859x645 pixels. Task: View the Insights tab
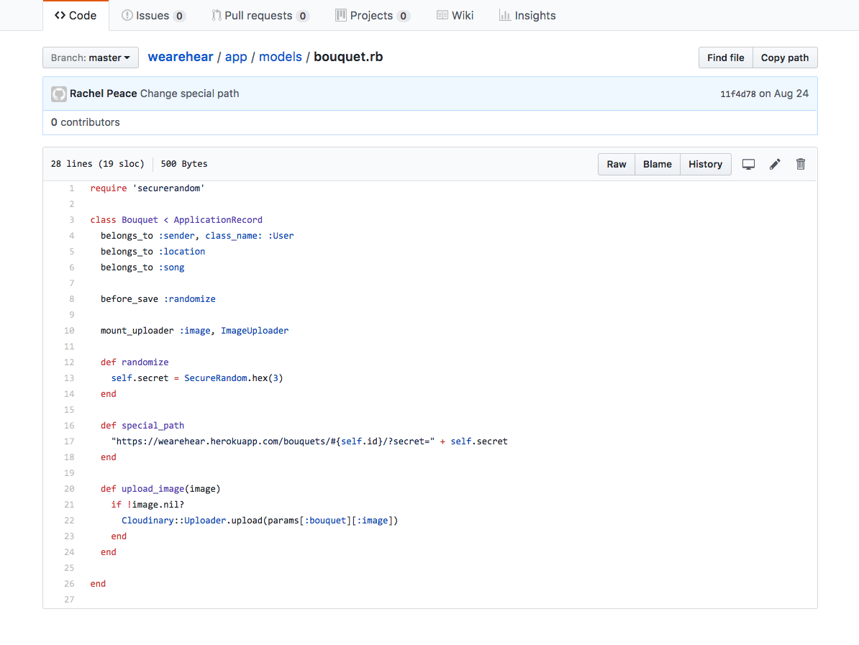coord(527,15)
